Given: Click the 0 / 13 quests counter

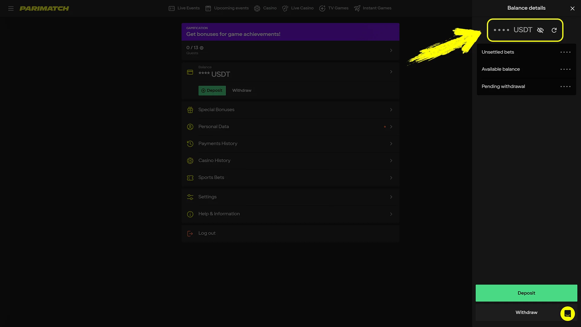Looking at the screenshot, I should (192, 48).
